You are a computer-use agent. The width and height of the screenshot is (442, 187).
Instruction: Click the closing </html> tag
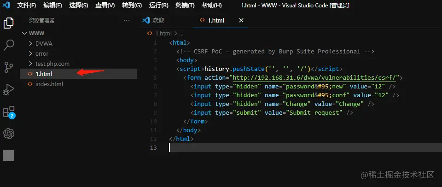coord(181,139)
